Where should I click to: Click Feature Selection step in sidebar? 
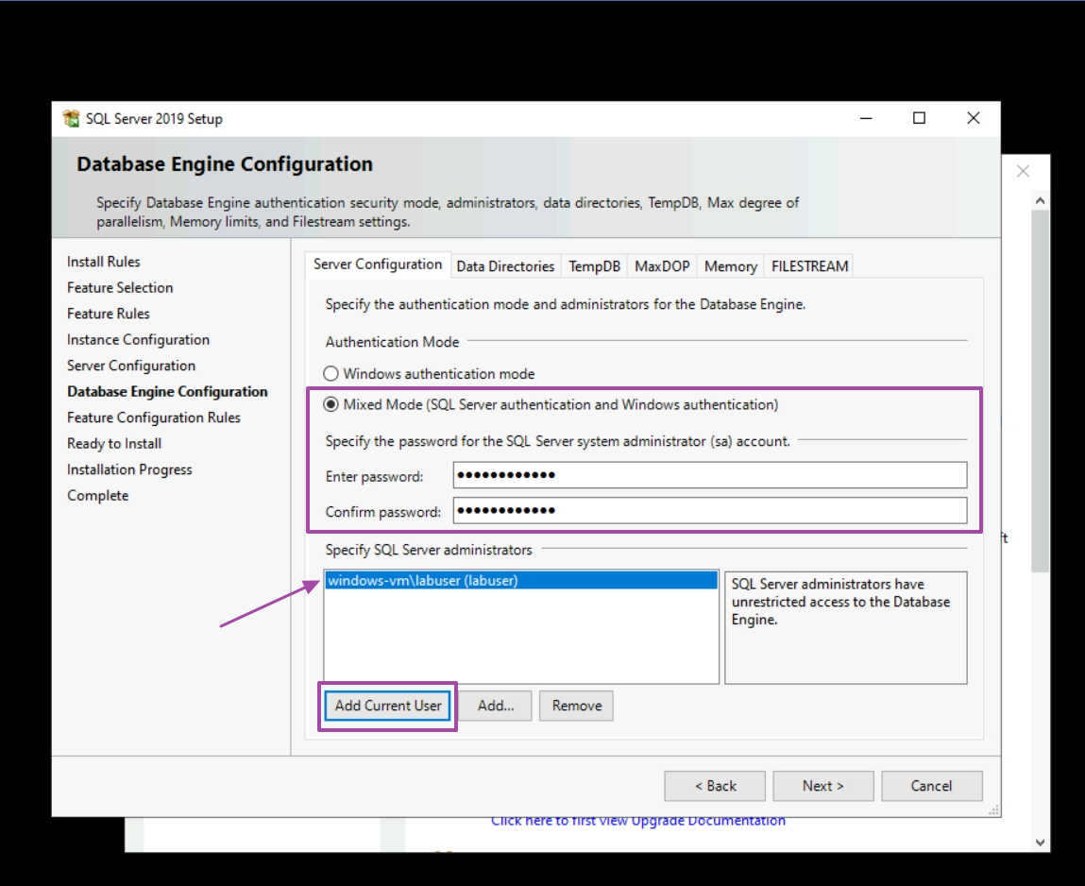point(121,288)
